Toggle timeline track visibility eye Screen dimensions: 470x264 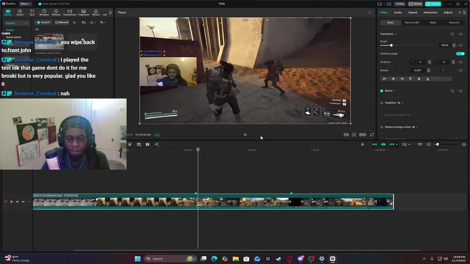(x=17, y=202)
